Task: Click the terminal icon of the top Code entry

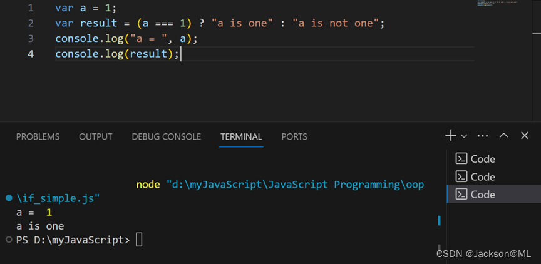Action: (x=461, y=159)
